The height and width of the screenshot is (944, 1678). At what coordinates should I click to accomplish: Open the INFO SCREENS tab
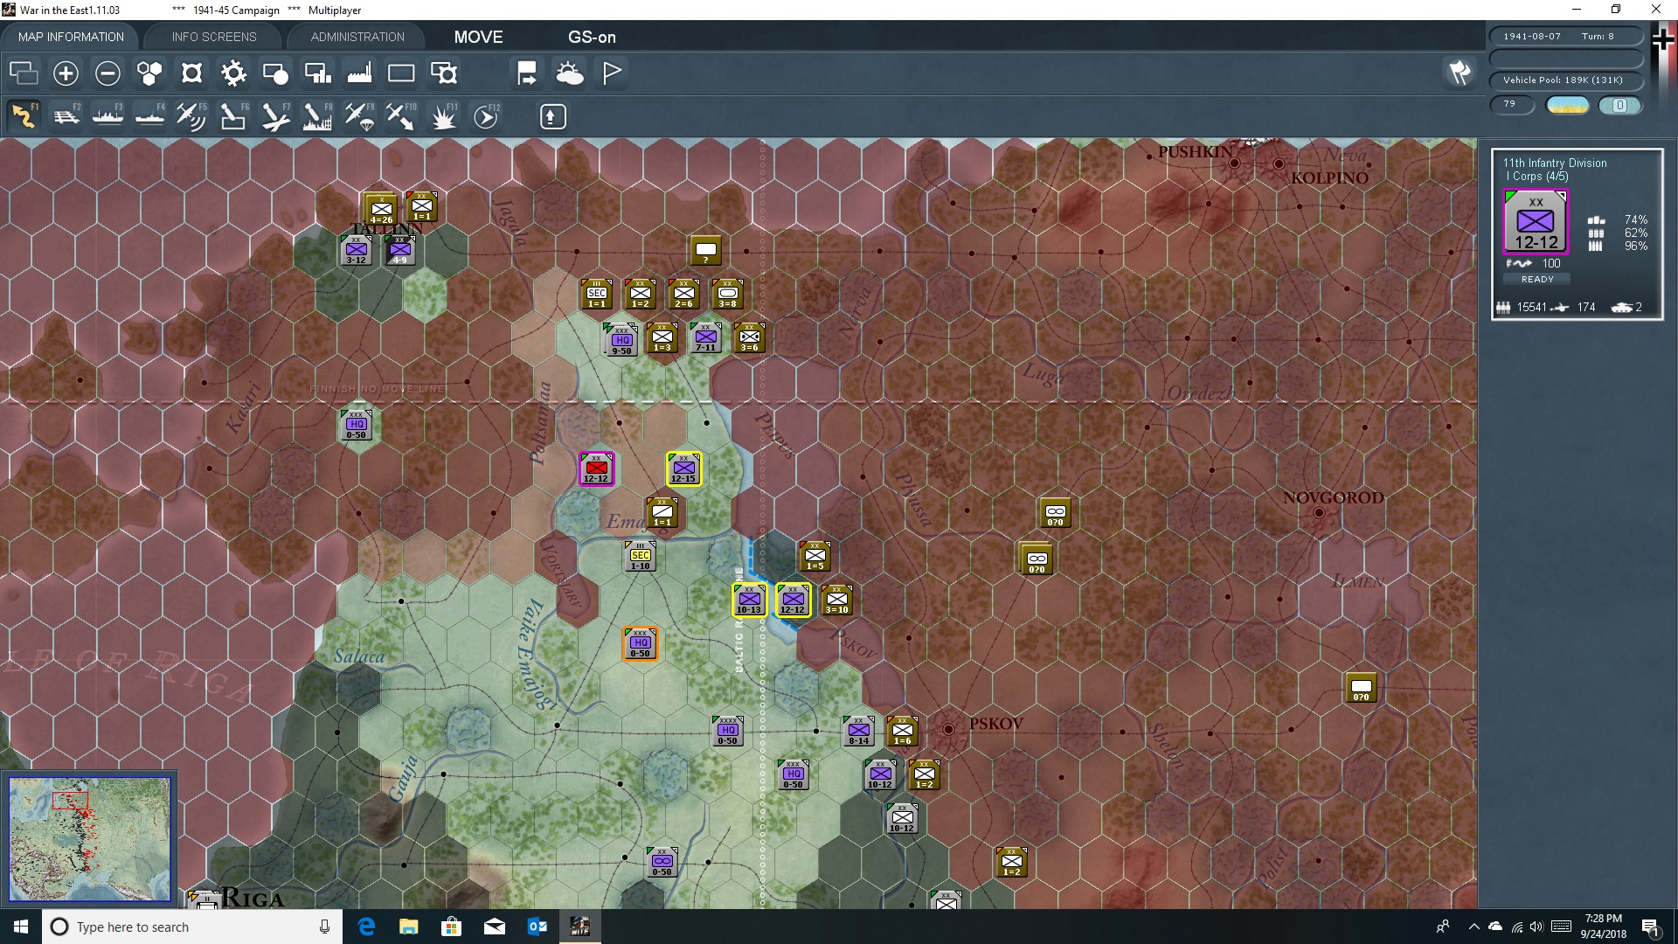(214, 37)
